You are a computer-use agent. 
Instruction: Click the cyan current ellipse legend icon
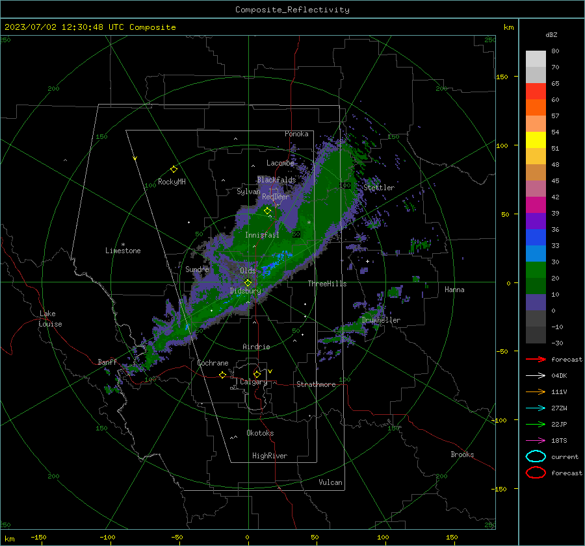click(x=536, y=456)
